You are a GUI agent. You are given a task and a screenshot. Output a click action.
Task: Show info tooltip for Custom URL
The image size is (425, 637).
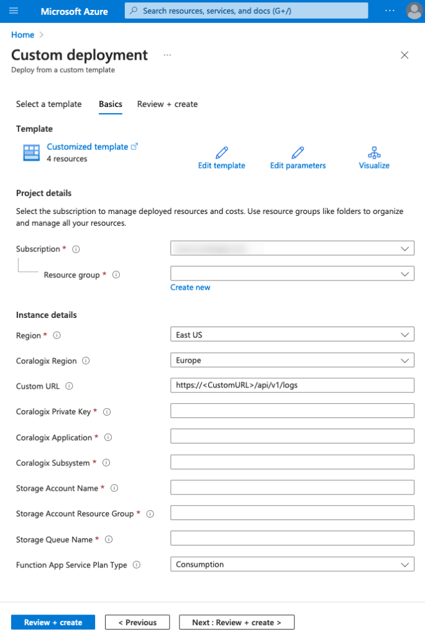click(70, 386)
